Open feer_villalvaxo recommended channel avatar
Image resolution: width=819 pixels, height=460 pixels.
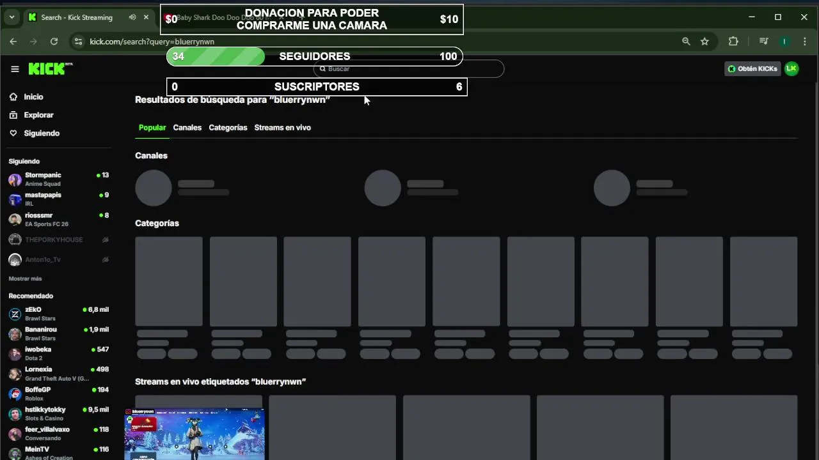pyautogui.click(x=15, y=434)
